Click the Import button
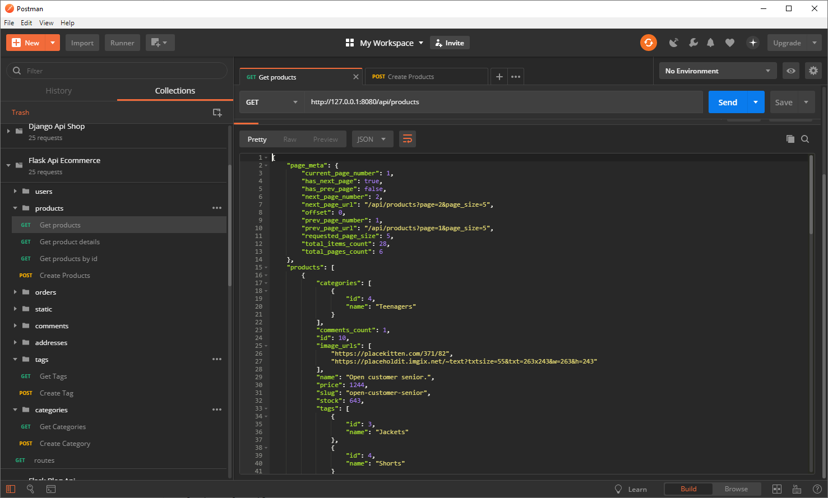Screen dimensions: 828x498 (82, 43)
